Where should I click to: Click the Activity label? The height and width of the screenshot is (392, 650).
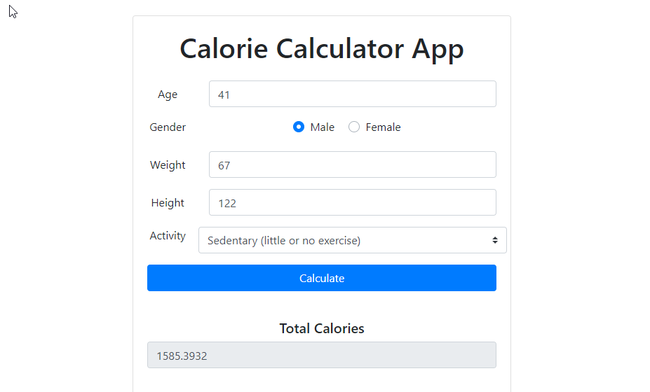tap(168, 236)
